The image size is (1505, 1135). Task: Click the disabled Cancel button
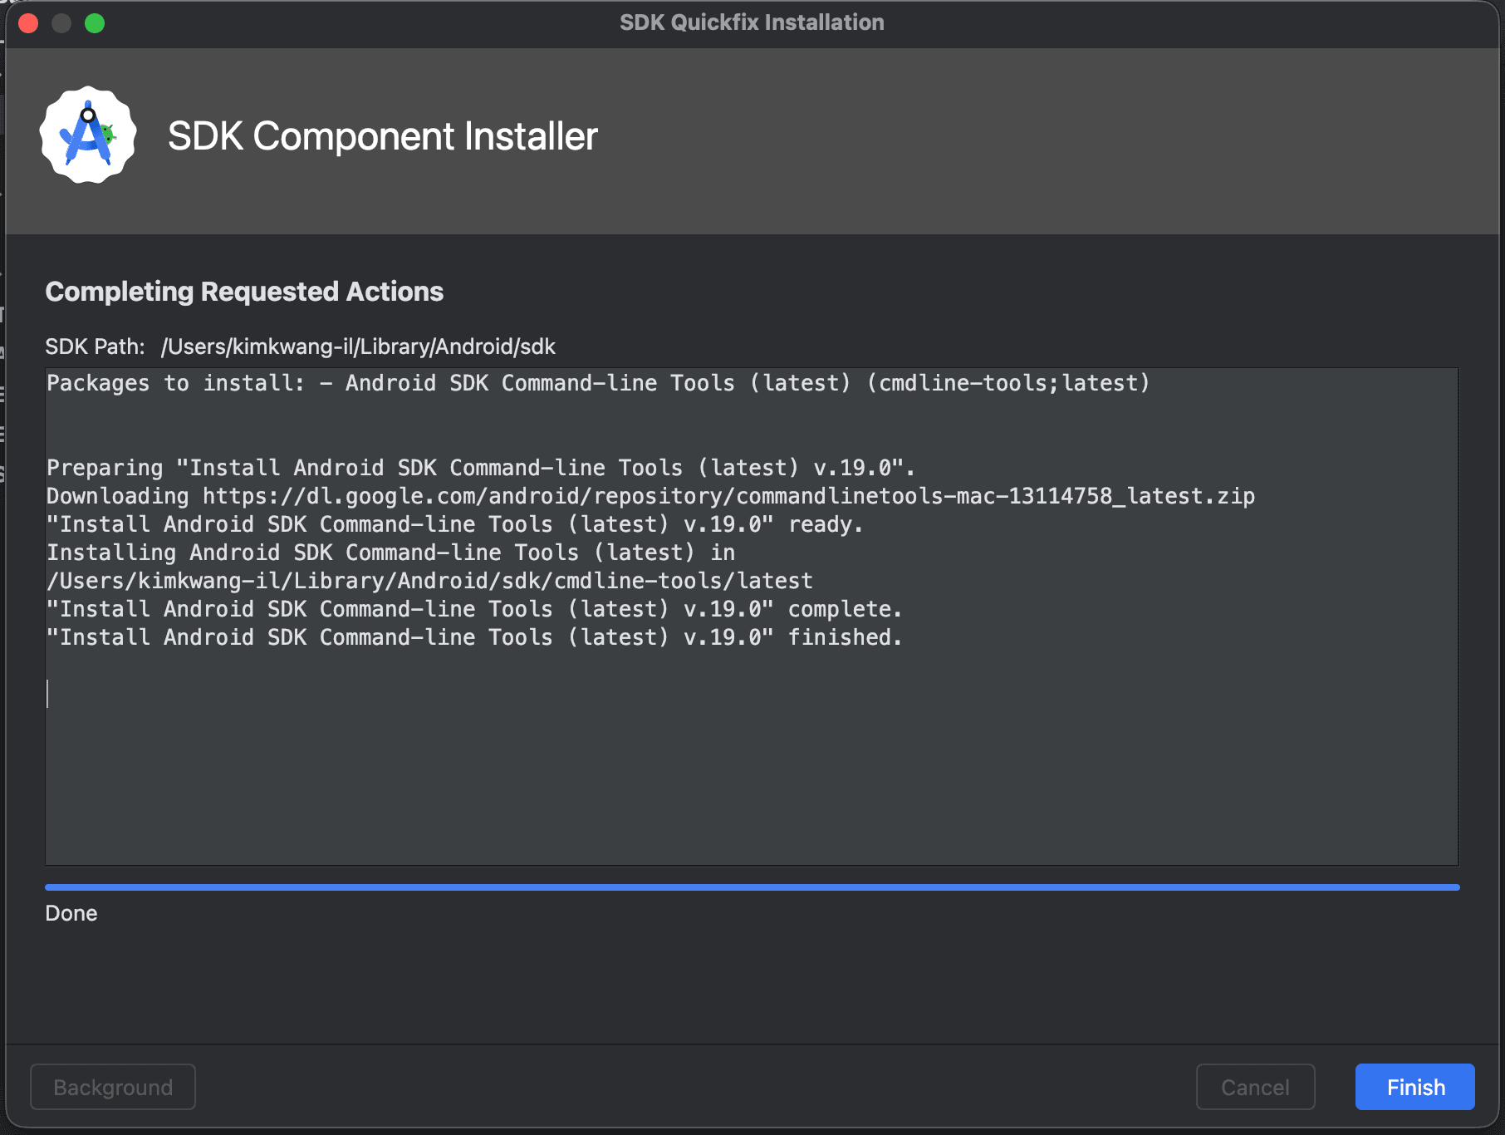(x=1255, y=1087)
